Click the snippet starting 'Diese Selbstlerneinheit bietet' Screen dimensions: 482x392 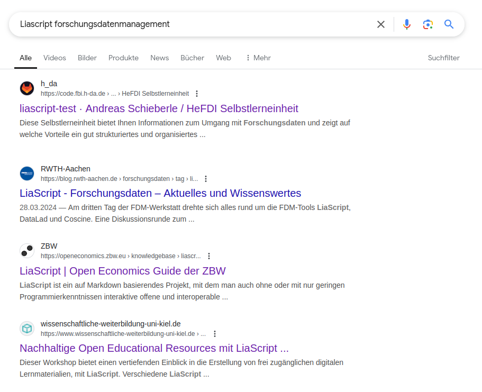185,129
